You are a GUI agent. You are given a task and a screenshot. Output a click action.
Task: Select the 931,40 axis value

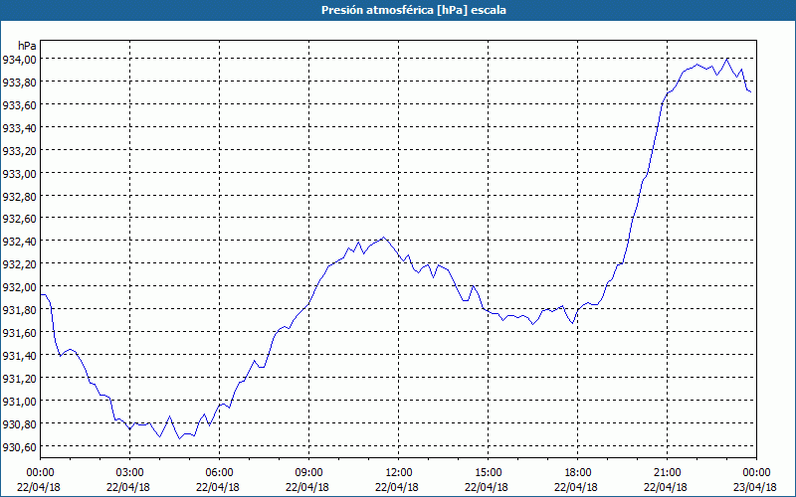click(x=19, y=356)
